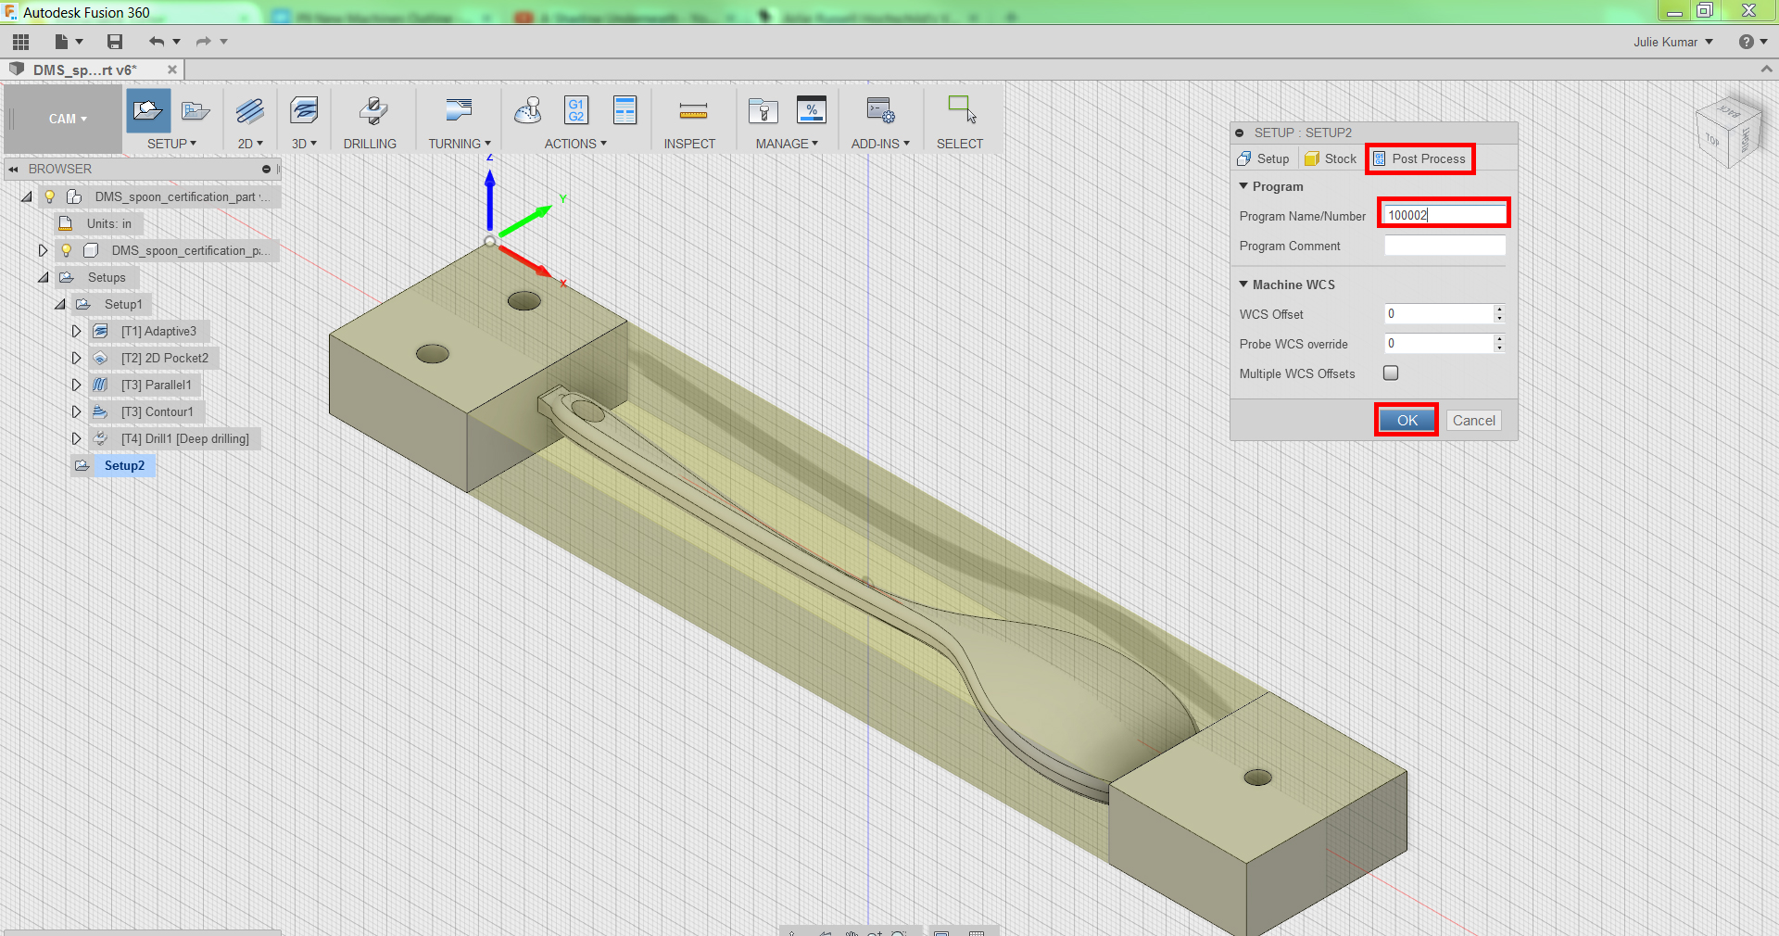Click the Simulate icon in Actions

click(x=528, y=110)
